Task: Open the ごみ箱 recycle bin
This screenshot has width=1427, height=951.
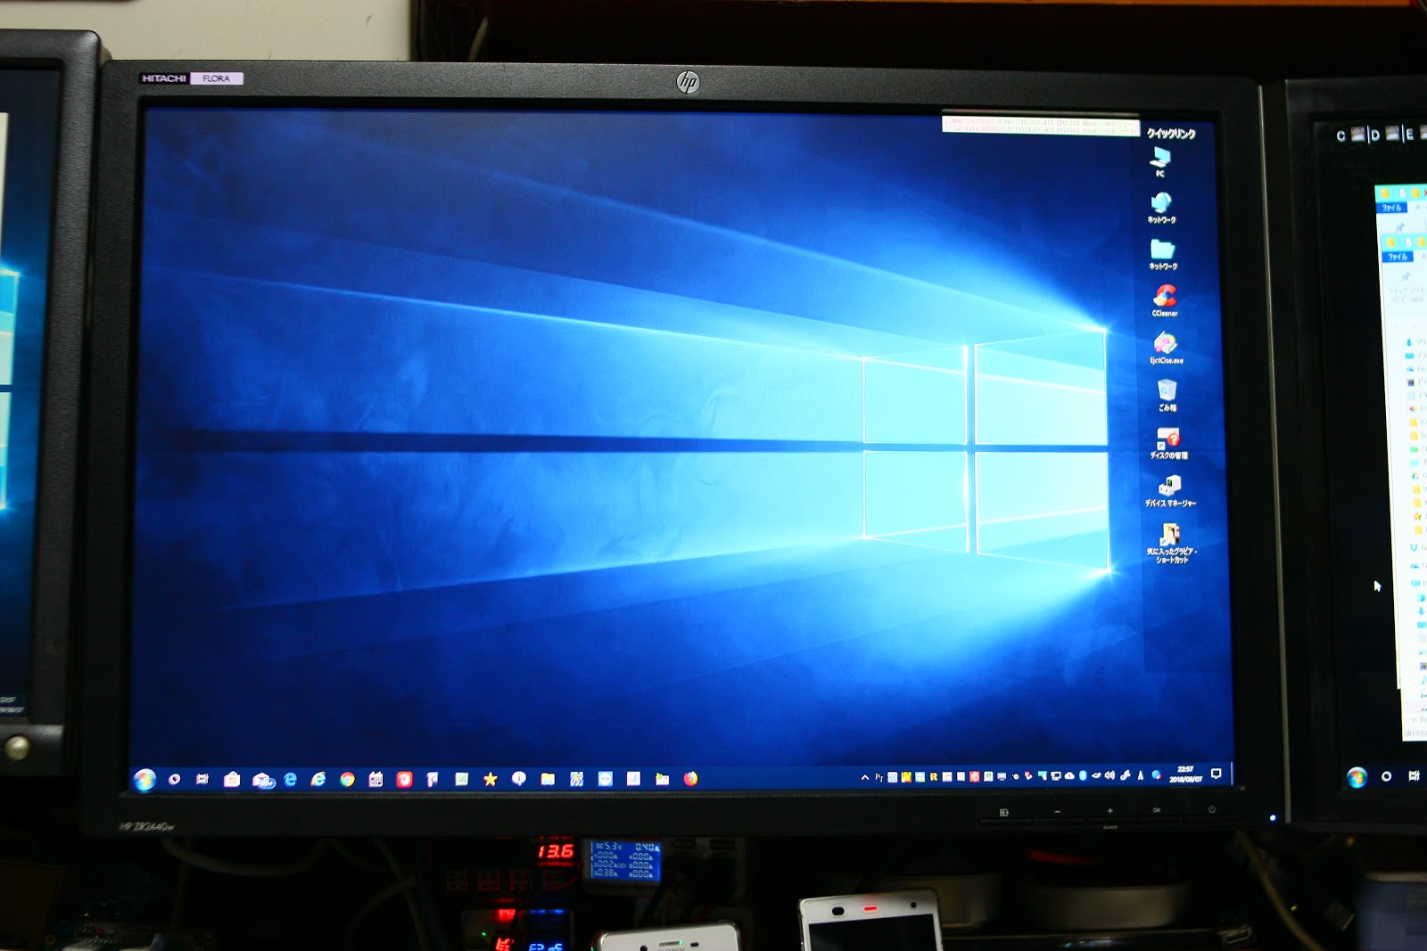Action: click(x=1167, y=395)
